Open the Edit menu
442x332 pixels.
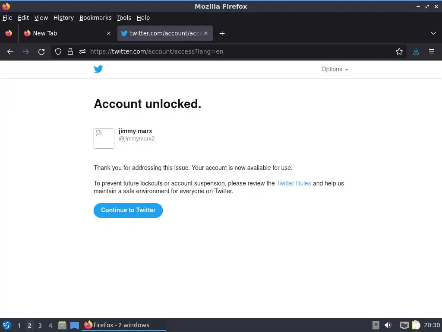pos(23,18)
